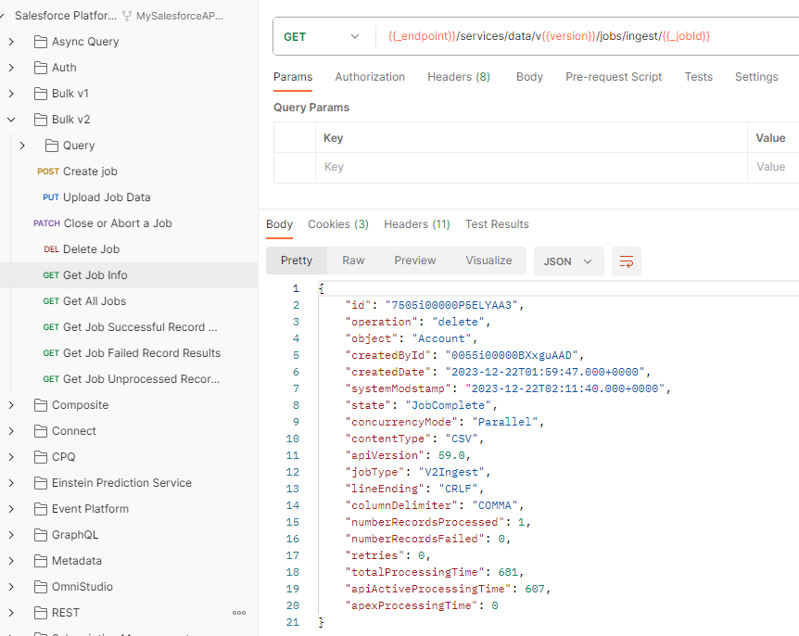Click the GraphQL folder icon
The width and height of the screenshot is (799, 636).
40,535
